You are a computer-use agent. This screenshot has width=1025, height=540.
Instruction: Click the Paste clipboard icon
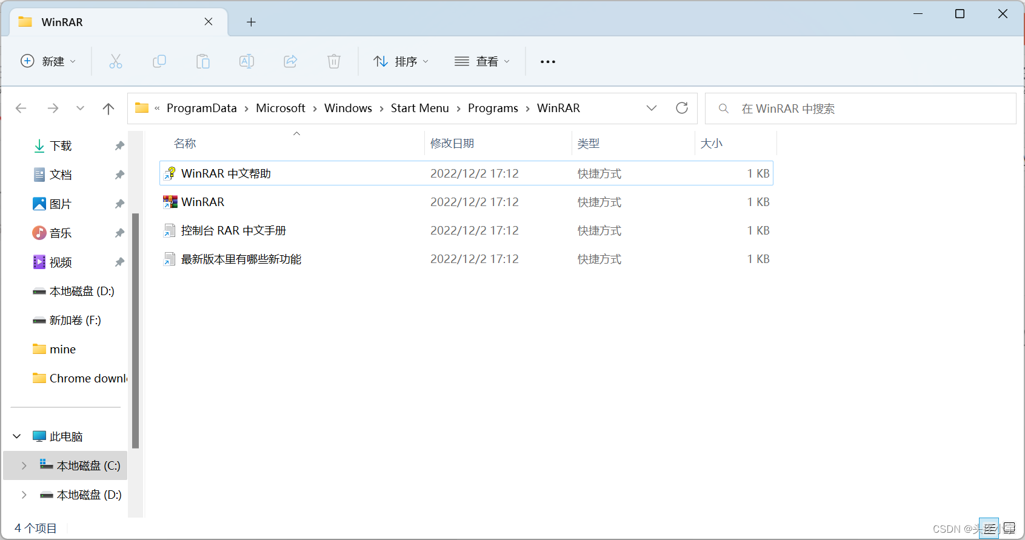(203, 61)
